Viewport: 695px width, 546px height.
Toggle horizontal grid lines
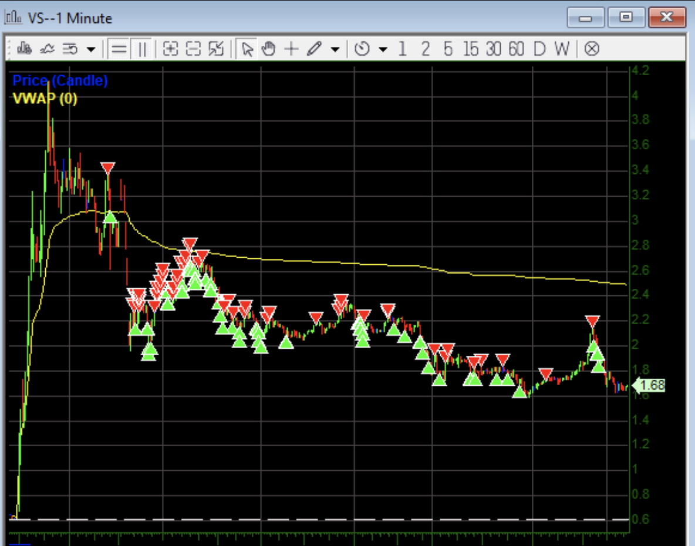coord(119,49)
